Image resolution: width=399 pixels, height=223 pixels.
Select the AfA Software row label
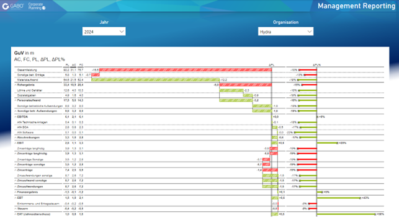[25, 133]
